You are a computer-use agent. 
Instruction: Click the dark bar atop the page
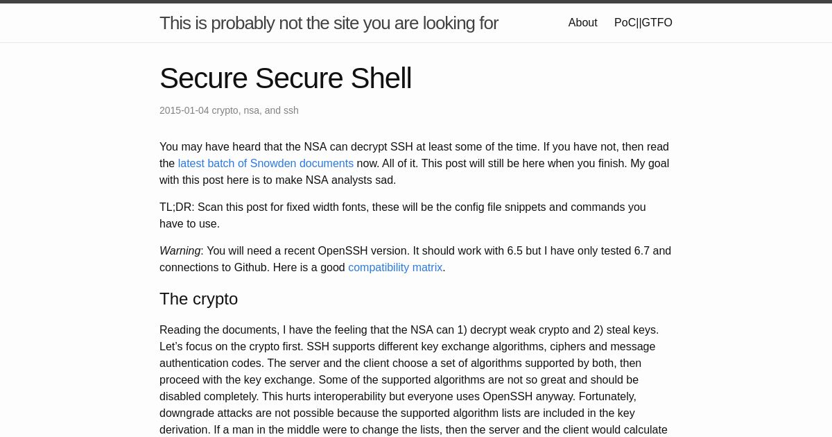tap(416, 1)
